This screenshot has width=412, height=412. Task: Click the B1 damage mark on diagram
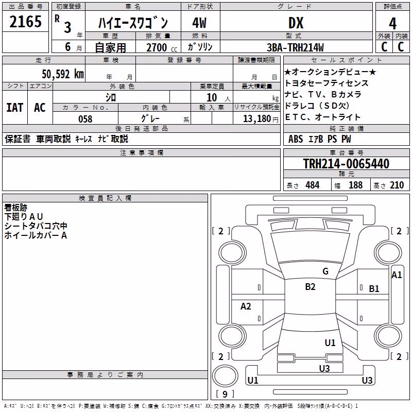click(x=374, y=289)
